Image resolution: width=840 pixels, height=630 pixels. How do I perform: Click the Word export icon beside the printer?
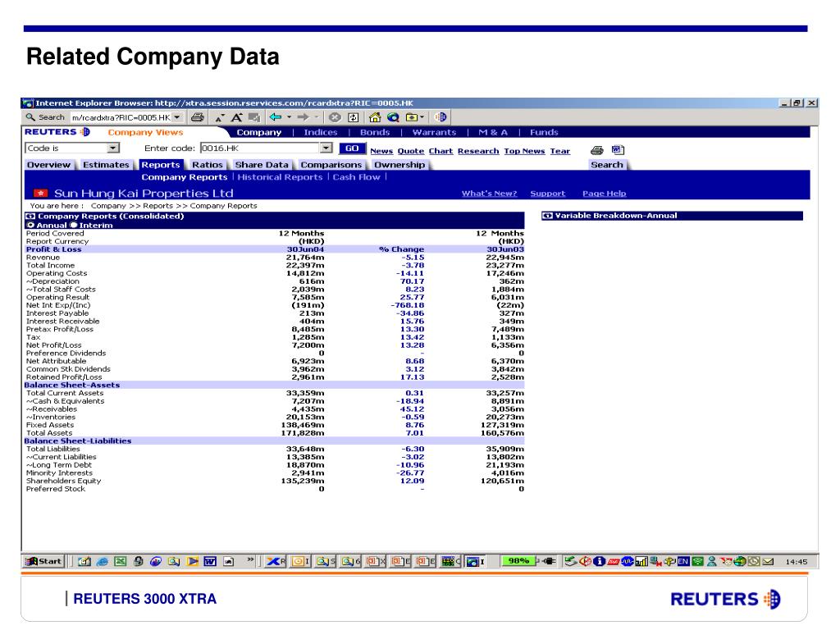coord(618,150)
